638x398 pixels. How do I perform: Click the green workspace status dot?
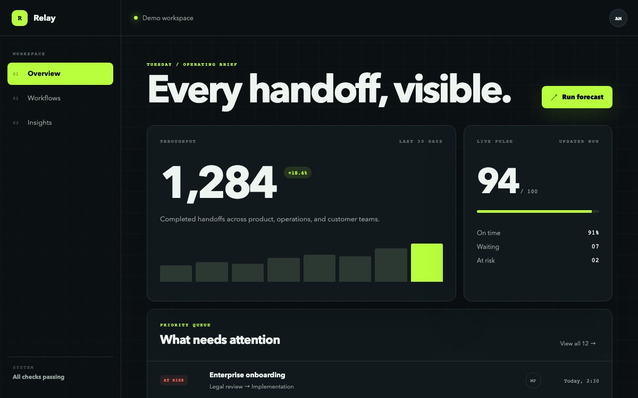click(x=136, y=18)
